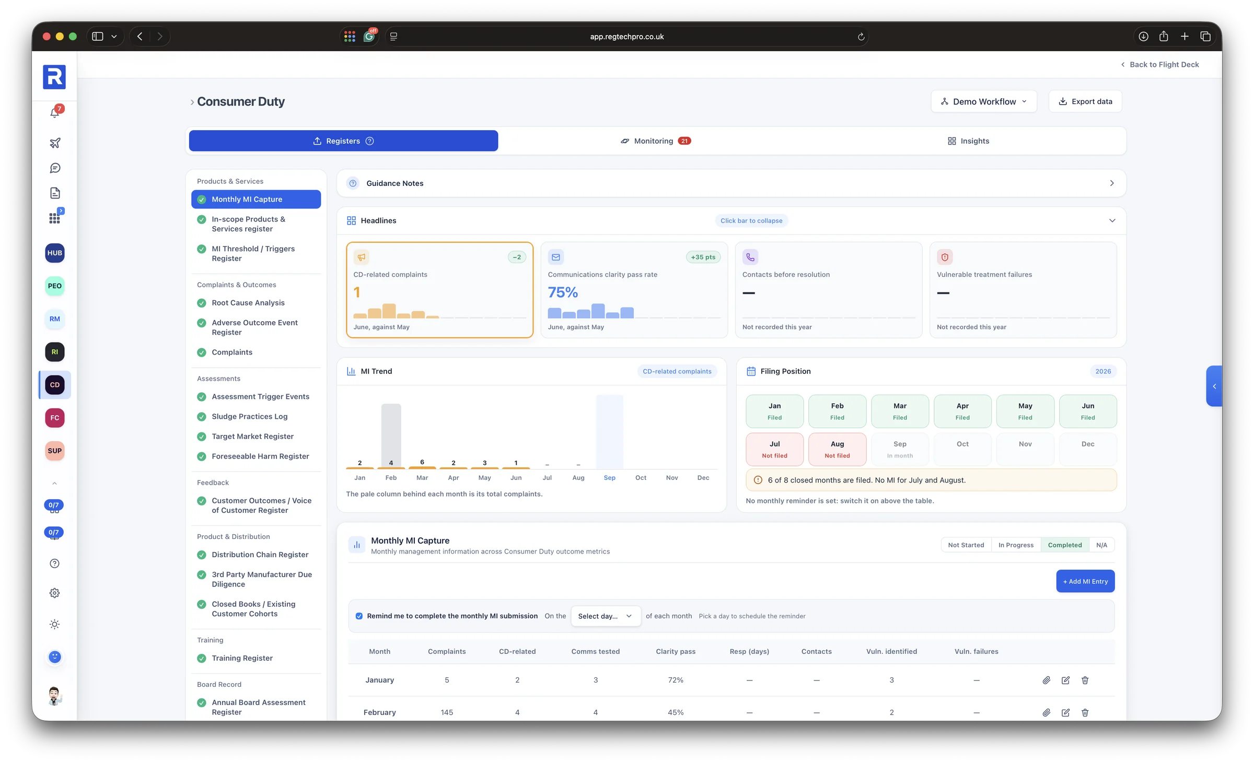The height and width of the screenshot is (763, 1254).
Task: Open the chat messages icon in sidebar
Action: point(55,168)
